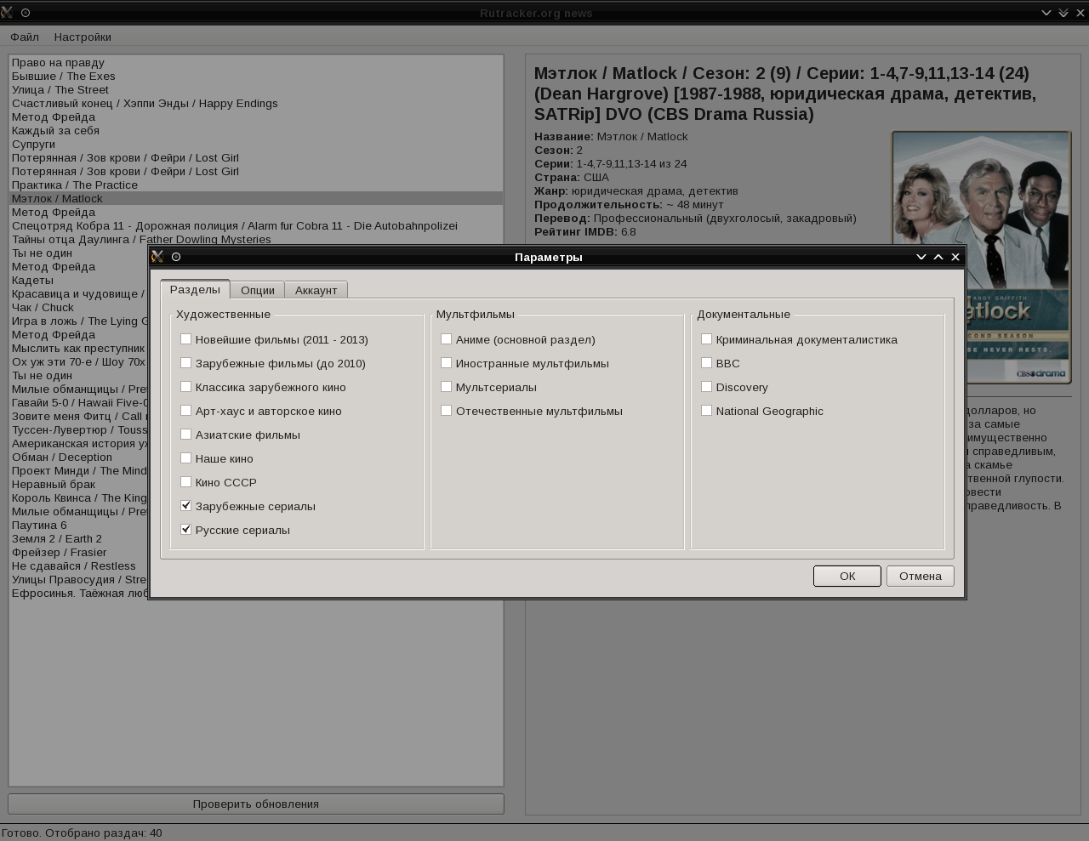Check the Наше кино option
The height and width of the screenshot is (841, 1089).
(x=185, y=457)
